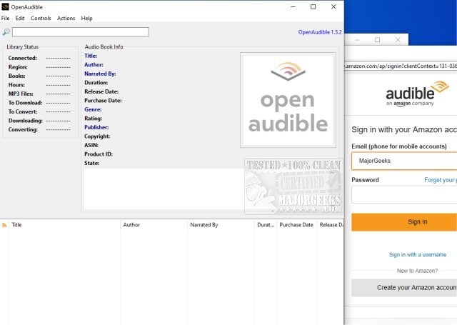Click the RSS icon in table header

click(x=4, y=225)
